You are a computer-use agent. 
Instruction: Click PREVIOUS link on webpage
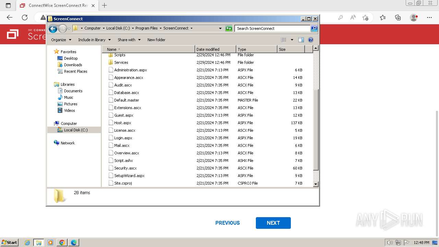click(227, 223)
